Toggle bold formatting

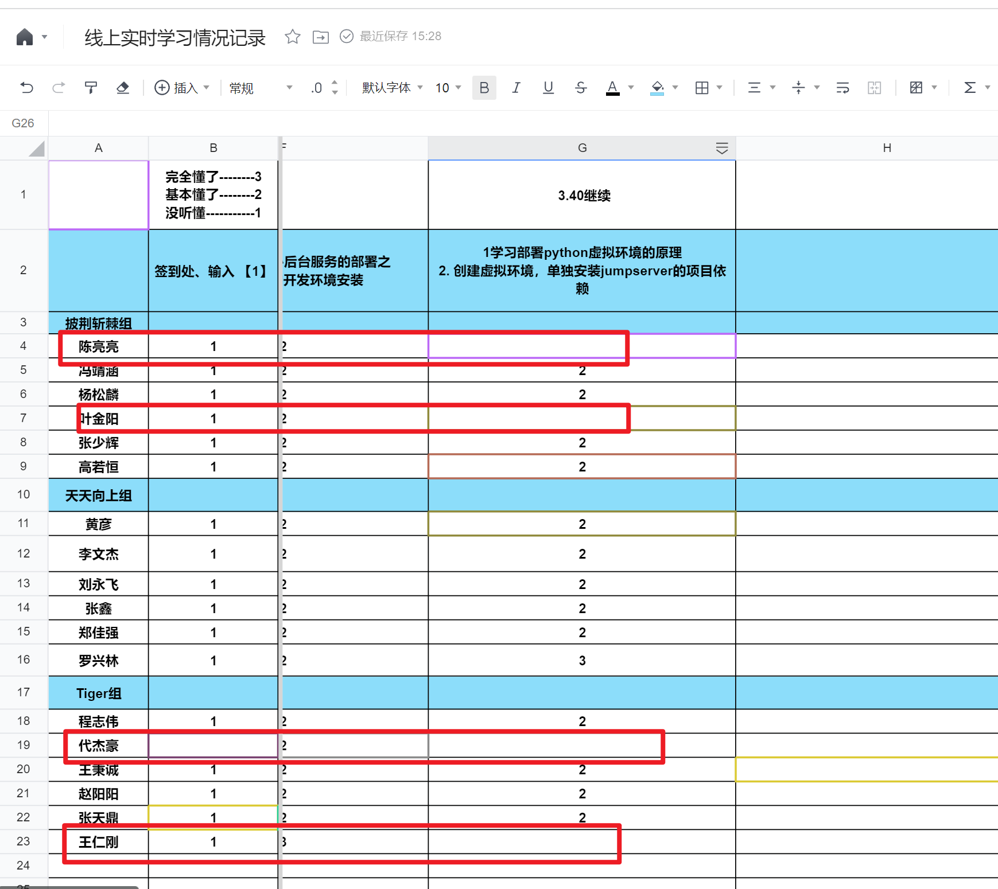click(x=484, y=88)
